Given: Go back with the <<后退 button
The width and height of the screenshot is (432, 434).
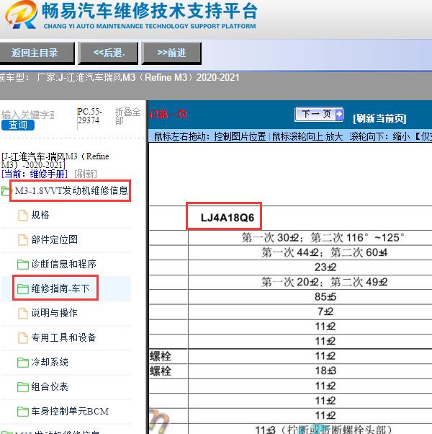Looking at the screenshot, I should (108, 53).
